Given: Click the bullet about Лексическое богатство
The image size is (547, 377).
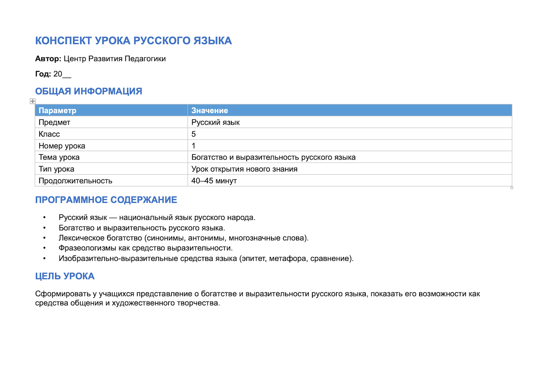Looking at the screenshot, I should [183, 238].
